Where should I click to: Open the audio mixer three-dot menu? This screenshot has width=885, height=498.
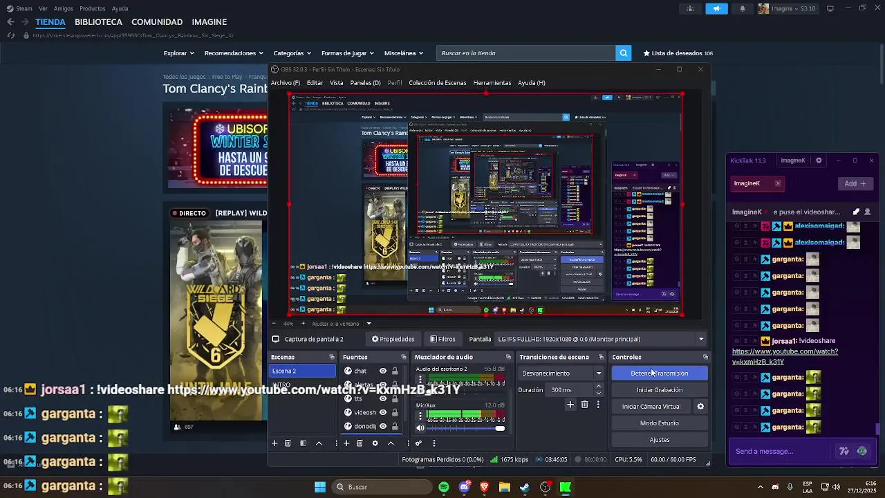434,443
